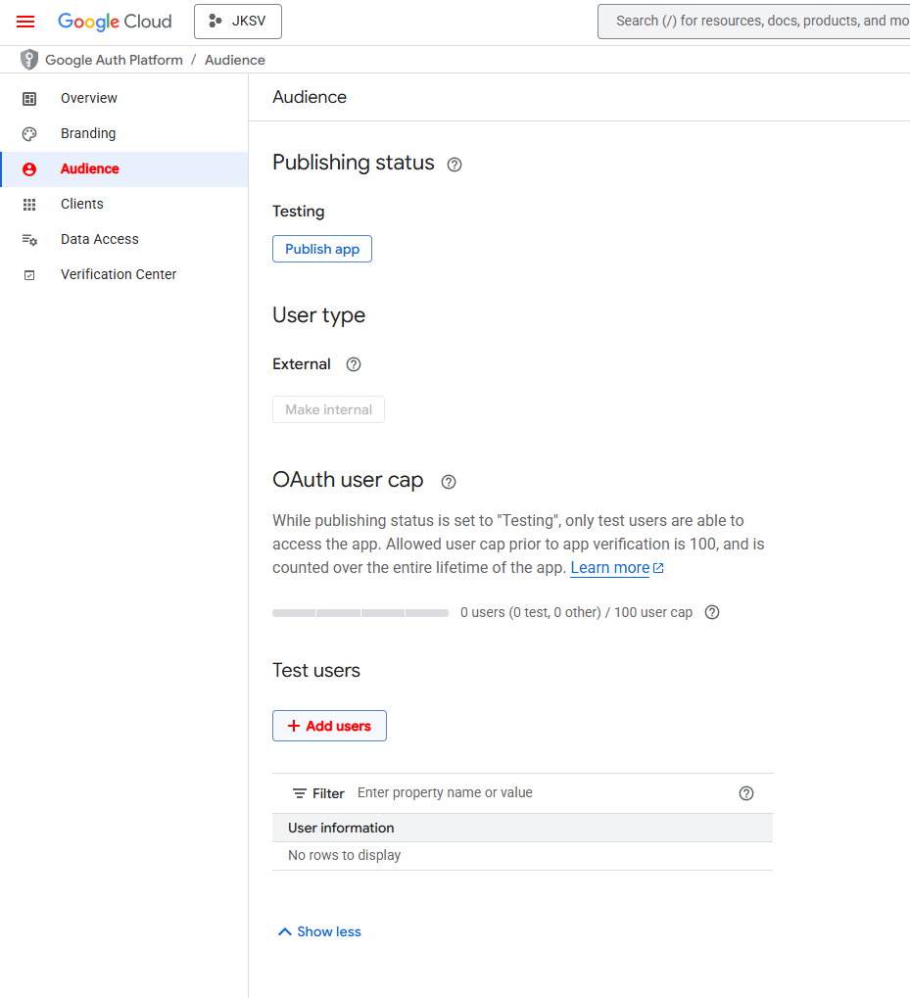Open Branding page from sidebar
The height and width of the screenshot is (998, 910).
(88, 133)
